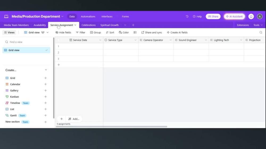Click the Service Date calendar field icon
Image resolution: width=266 pixels, height=149 pixels.
click(x=71, y=40)
